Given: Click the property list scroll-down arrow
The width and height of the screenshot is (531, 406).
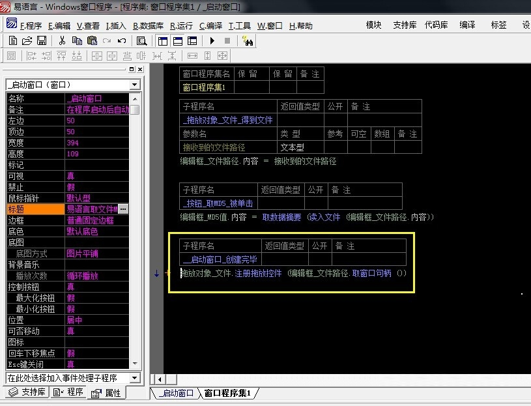Looking at the screenshot, I should pos(135,364).
